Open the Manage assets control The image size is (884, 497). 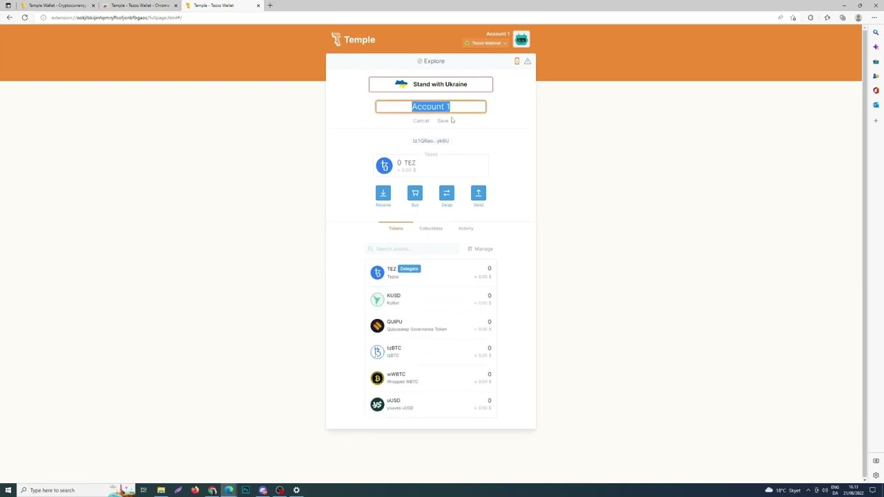point(480,248)
